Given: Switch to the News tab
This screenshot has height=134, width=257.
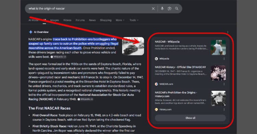Looking at the screenshot, I should point(92,20).
